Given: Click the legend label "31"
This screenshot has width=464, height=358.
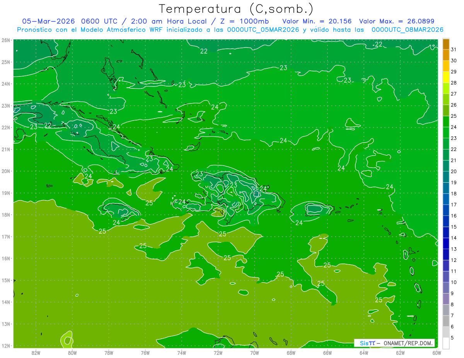Looking at the screenshot, I should click(x=454, y=49).
